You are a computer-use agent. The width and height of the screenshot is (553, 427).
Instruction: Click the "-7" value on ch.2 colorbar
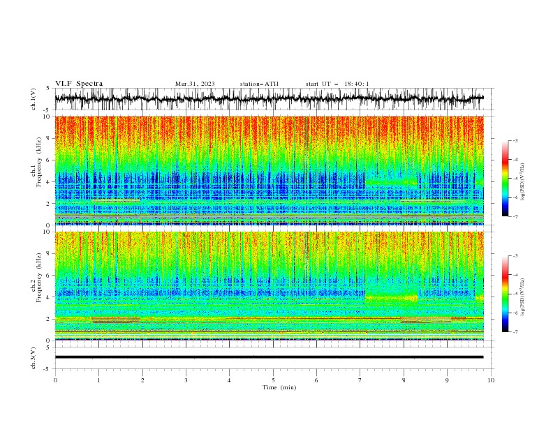pos(515,331)
